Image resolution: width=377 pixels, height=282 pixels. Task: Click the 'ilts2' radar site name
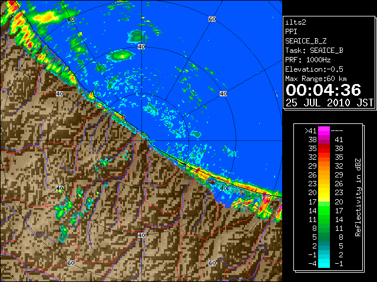click(x=296, y=22)
